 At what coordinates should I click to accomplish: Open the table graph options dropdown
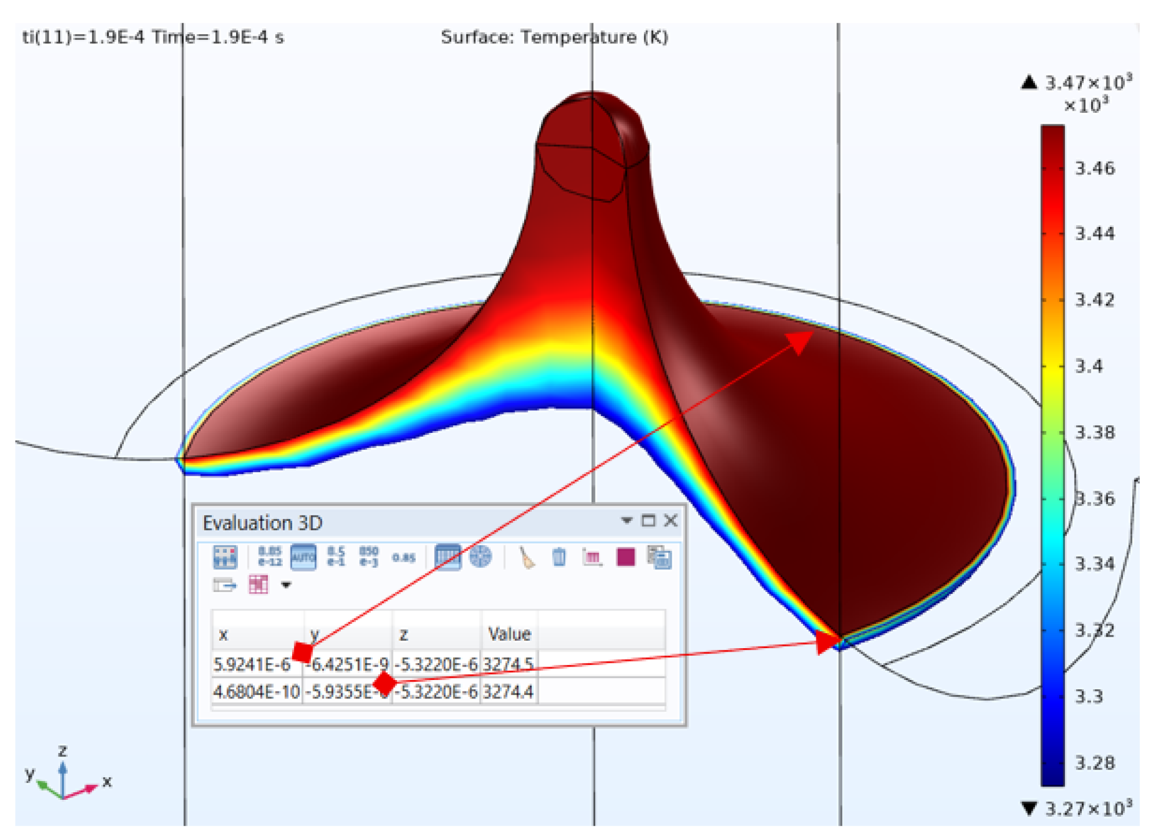tap(258, 585)
